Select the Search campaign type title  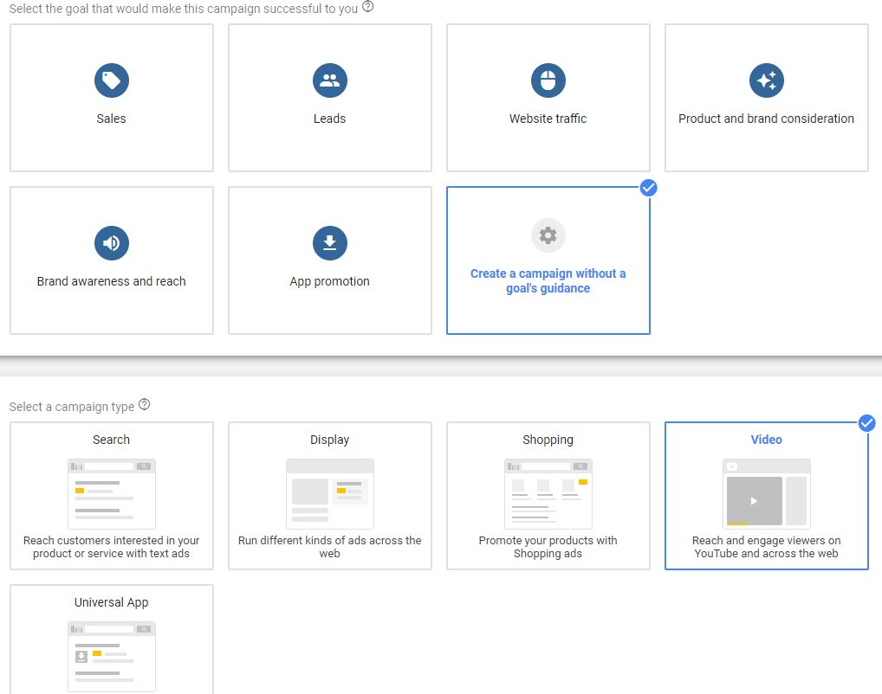click(x=112, y=440)
